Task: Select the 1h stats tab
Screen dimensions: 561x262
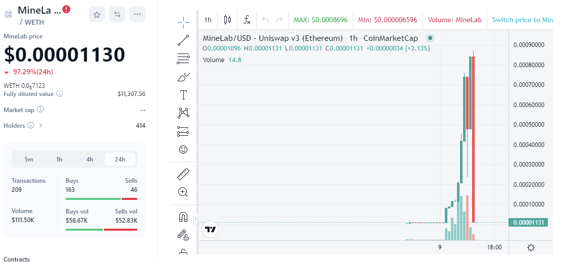Action: tap(60, 160)
